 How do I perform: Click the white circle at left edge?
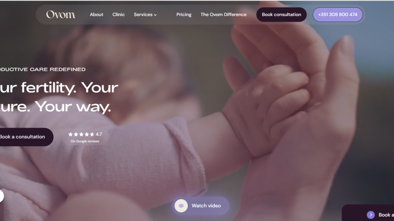[x=2, y=196]
